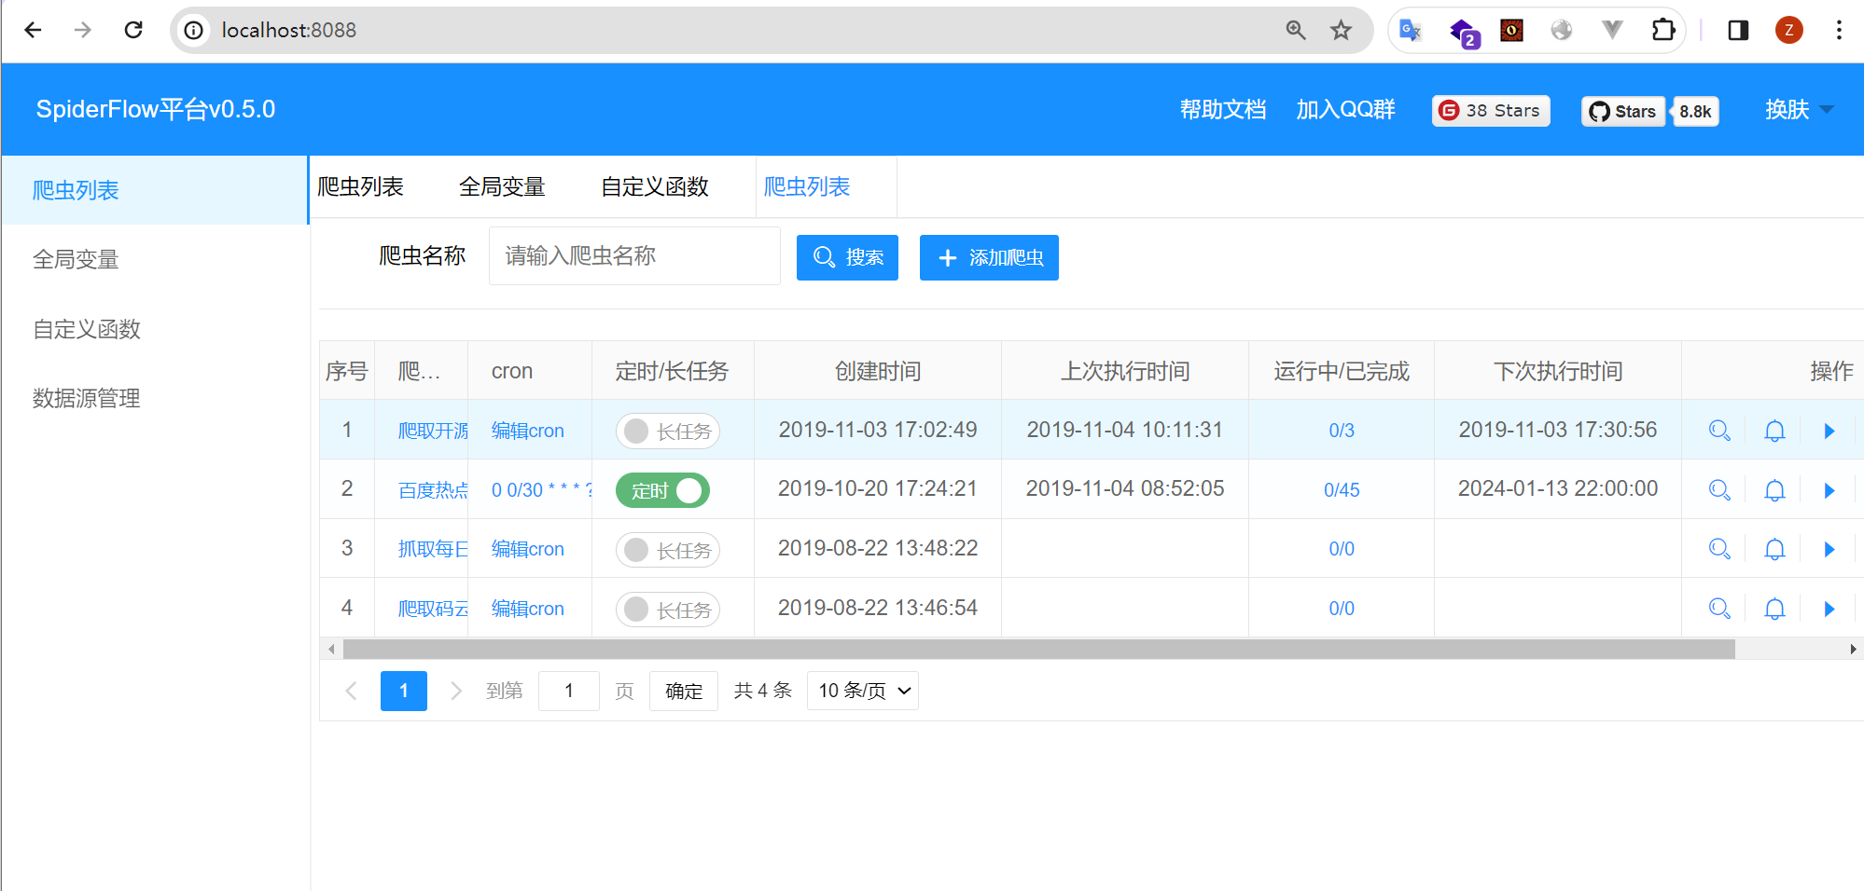The height and width of the screenshot is (891, 1864).
Task: Switch to the 自定义函数 tab
Action: click(655, 186)
